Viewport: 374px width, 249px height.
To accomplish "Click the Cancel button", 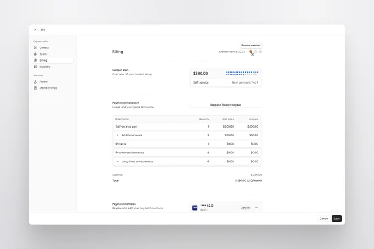I will point(324,219).
